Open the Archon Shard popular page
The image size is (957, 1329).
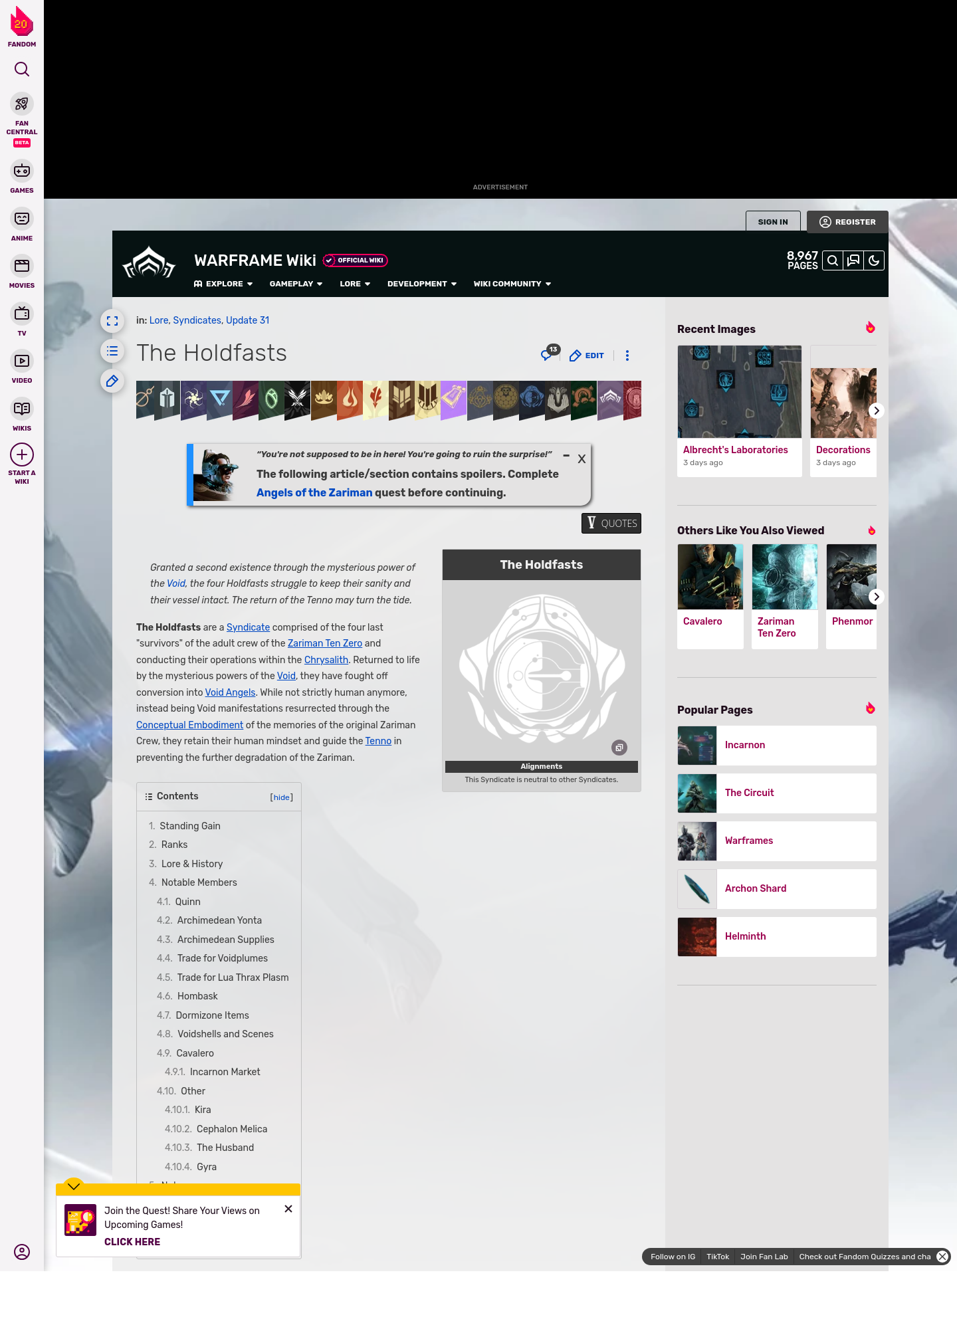coord(777,889)
